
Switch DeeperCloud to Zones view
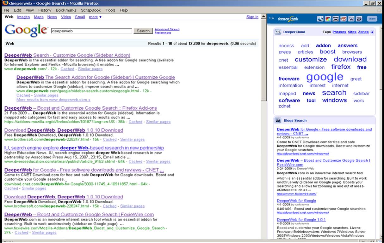click(x=363, y=32)
